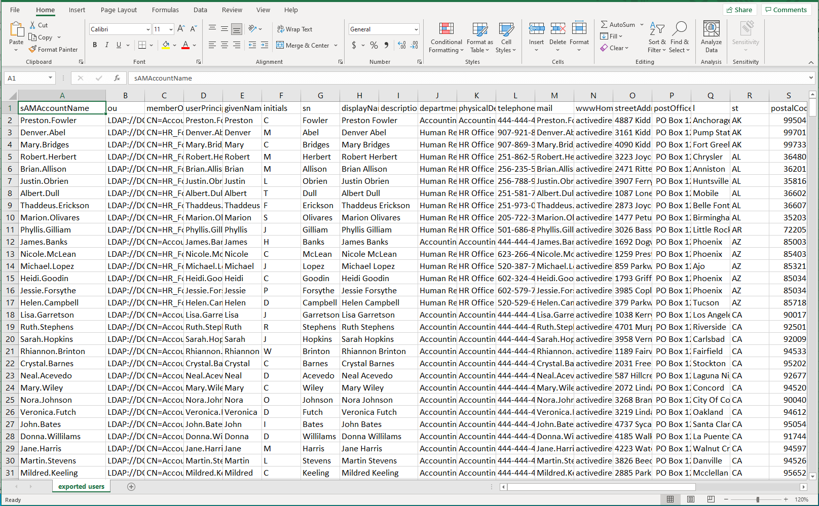The height and width of the screenshot is (506, 819).
Task: Select the Italic formatting icon
Action: pos(107,45)
